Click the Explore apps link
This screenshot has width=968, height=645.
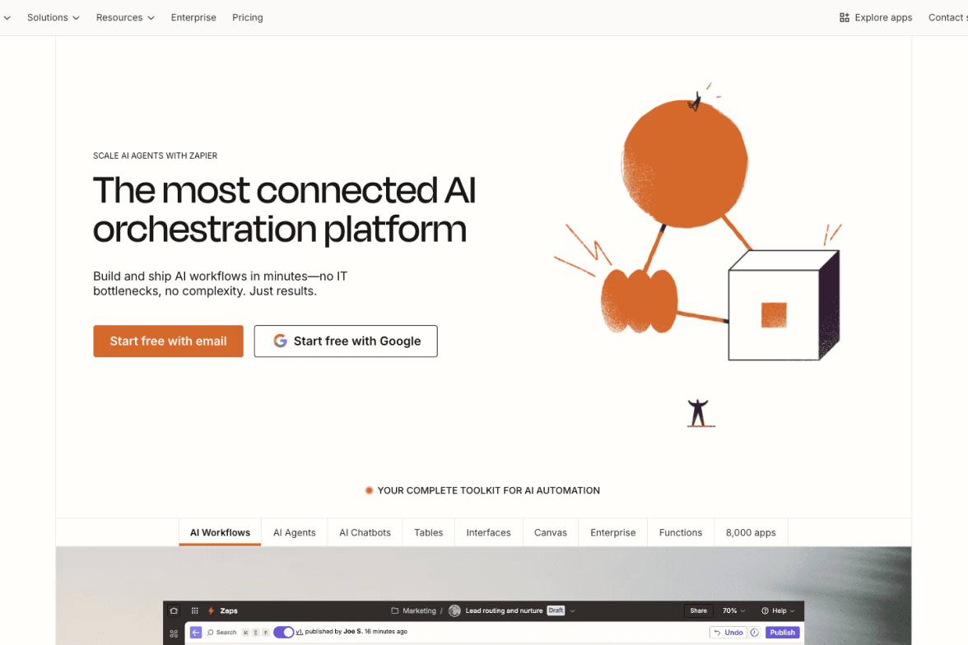pyautogui.click(x=876, y=17)
